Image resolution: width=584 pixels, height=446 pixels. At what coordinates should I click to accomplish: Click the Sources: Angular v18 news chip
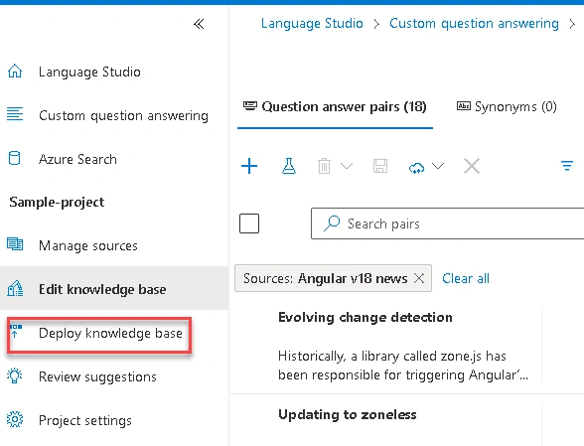(333, 278)
